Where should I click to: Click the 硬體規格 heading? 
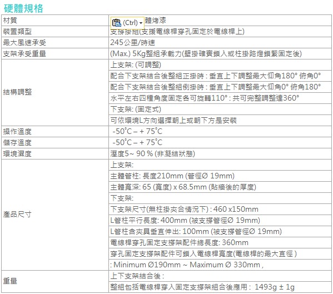point(23,8)
